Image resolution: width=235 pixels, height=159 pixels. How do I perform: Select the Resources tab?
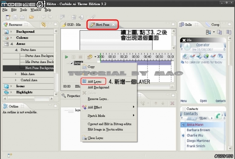click(15, 25)
